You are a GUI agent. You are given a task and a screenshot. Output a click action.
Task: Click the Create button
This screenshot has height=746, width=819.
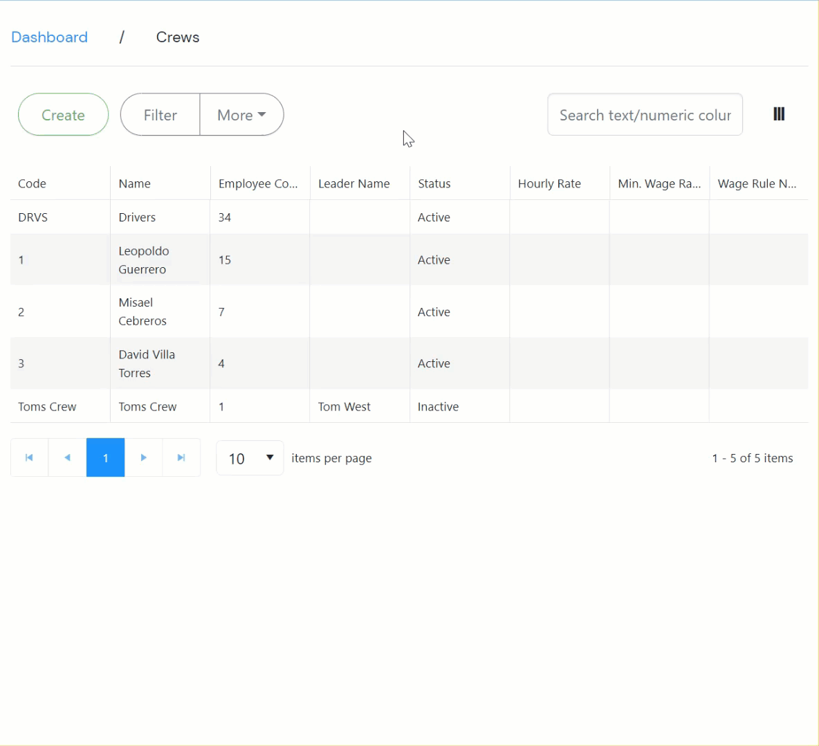coord(63,115)
